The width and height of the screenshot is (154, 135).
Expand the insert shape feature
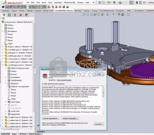tap(6, 102)
